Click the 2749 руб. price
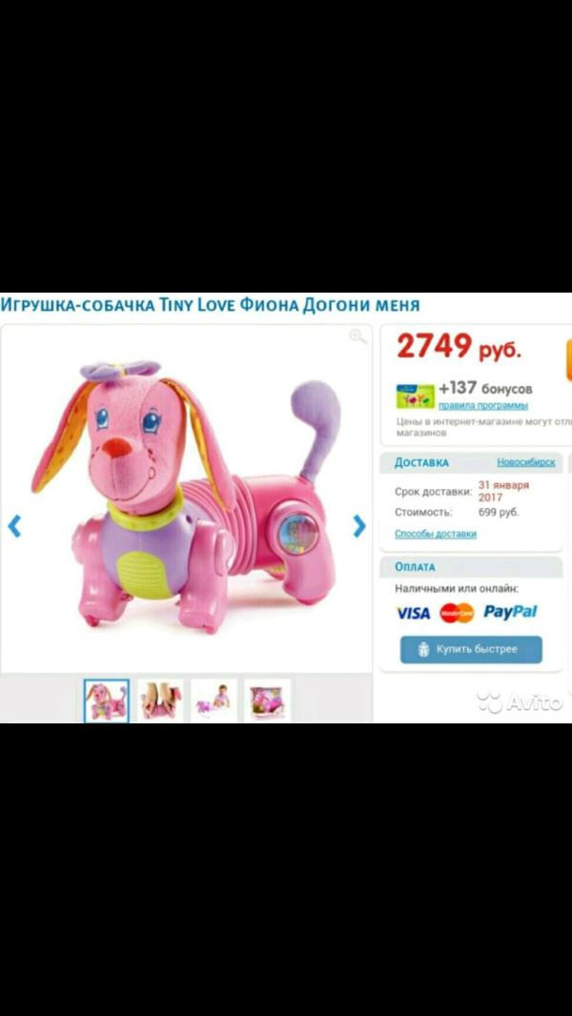Screen dimensions: 572x1016 459,347
